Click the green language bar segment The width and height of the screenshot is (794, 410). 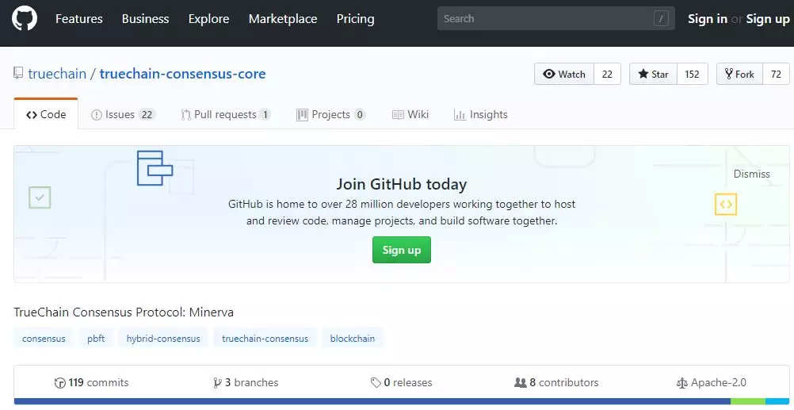point(748,401)
